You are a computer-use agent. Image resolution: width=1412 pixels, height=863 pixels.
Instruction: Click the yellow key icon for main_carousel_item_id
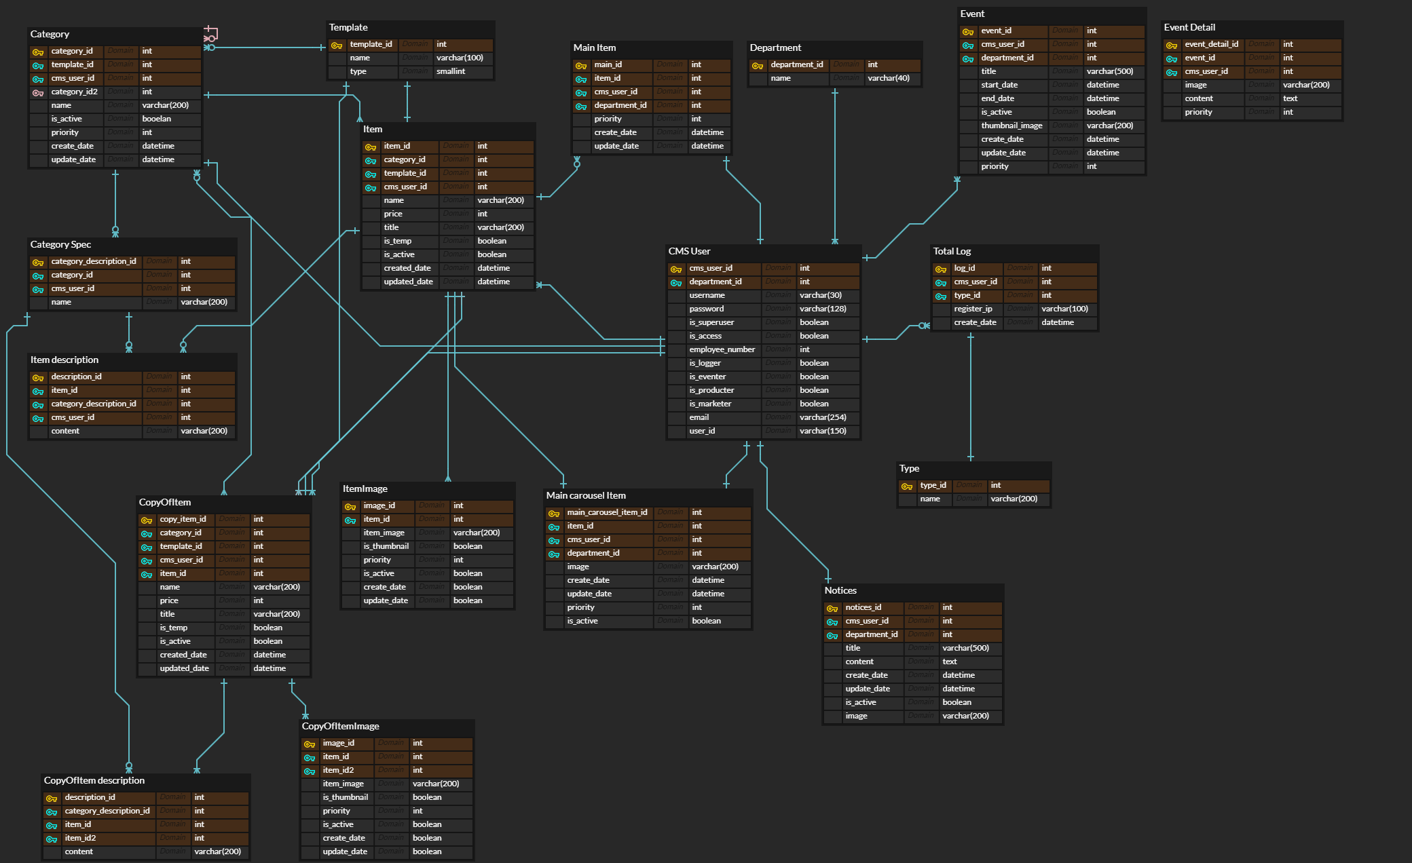coord(554,514)
